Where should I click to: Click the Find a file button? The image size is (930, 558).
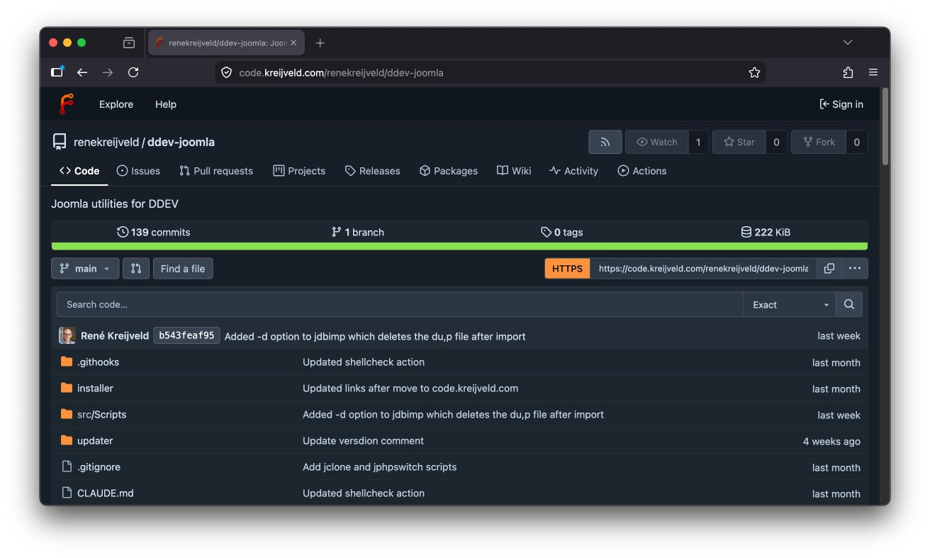click(183, 269)
